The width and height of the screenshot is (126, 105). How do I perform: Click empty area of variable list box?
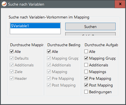[x=35, y=31]
